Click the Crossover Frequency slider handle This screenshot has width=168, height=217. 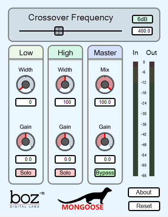[x=59, y=31]
